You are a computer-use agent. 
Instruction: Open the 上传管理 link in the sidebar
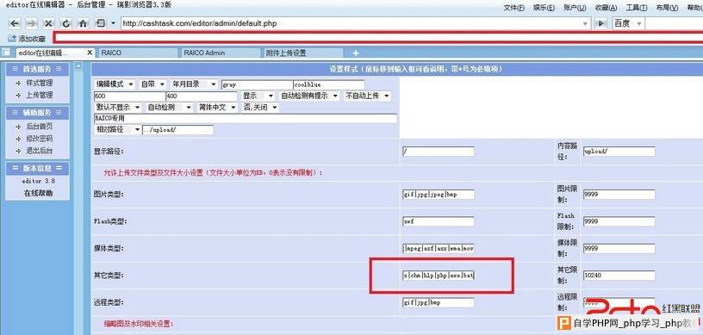(x=39, y=95)
